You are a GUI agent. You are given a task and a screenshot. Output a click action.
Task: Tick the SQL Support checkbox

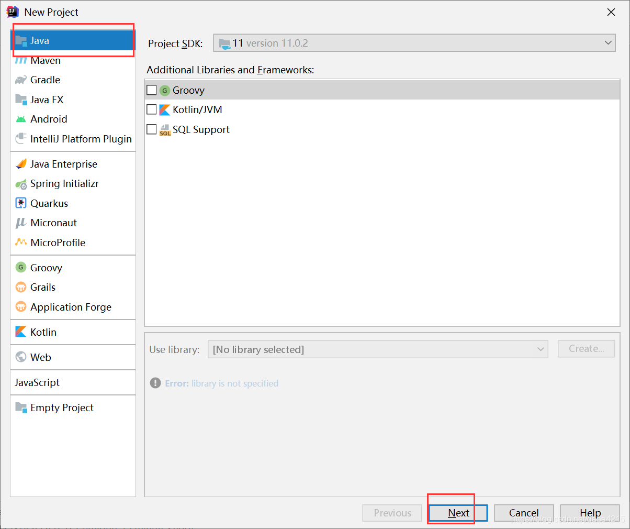[152, 129]
